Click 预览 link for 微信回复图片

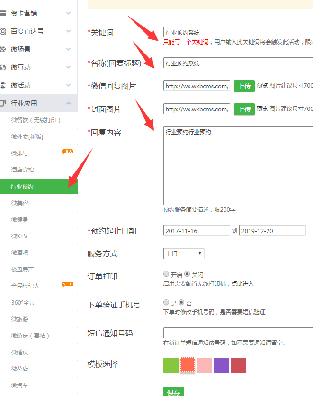pos(262,86)
